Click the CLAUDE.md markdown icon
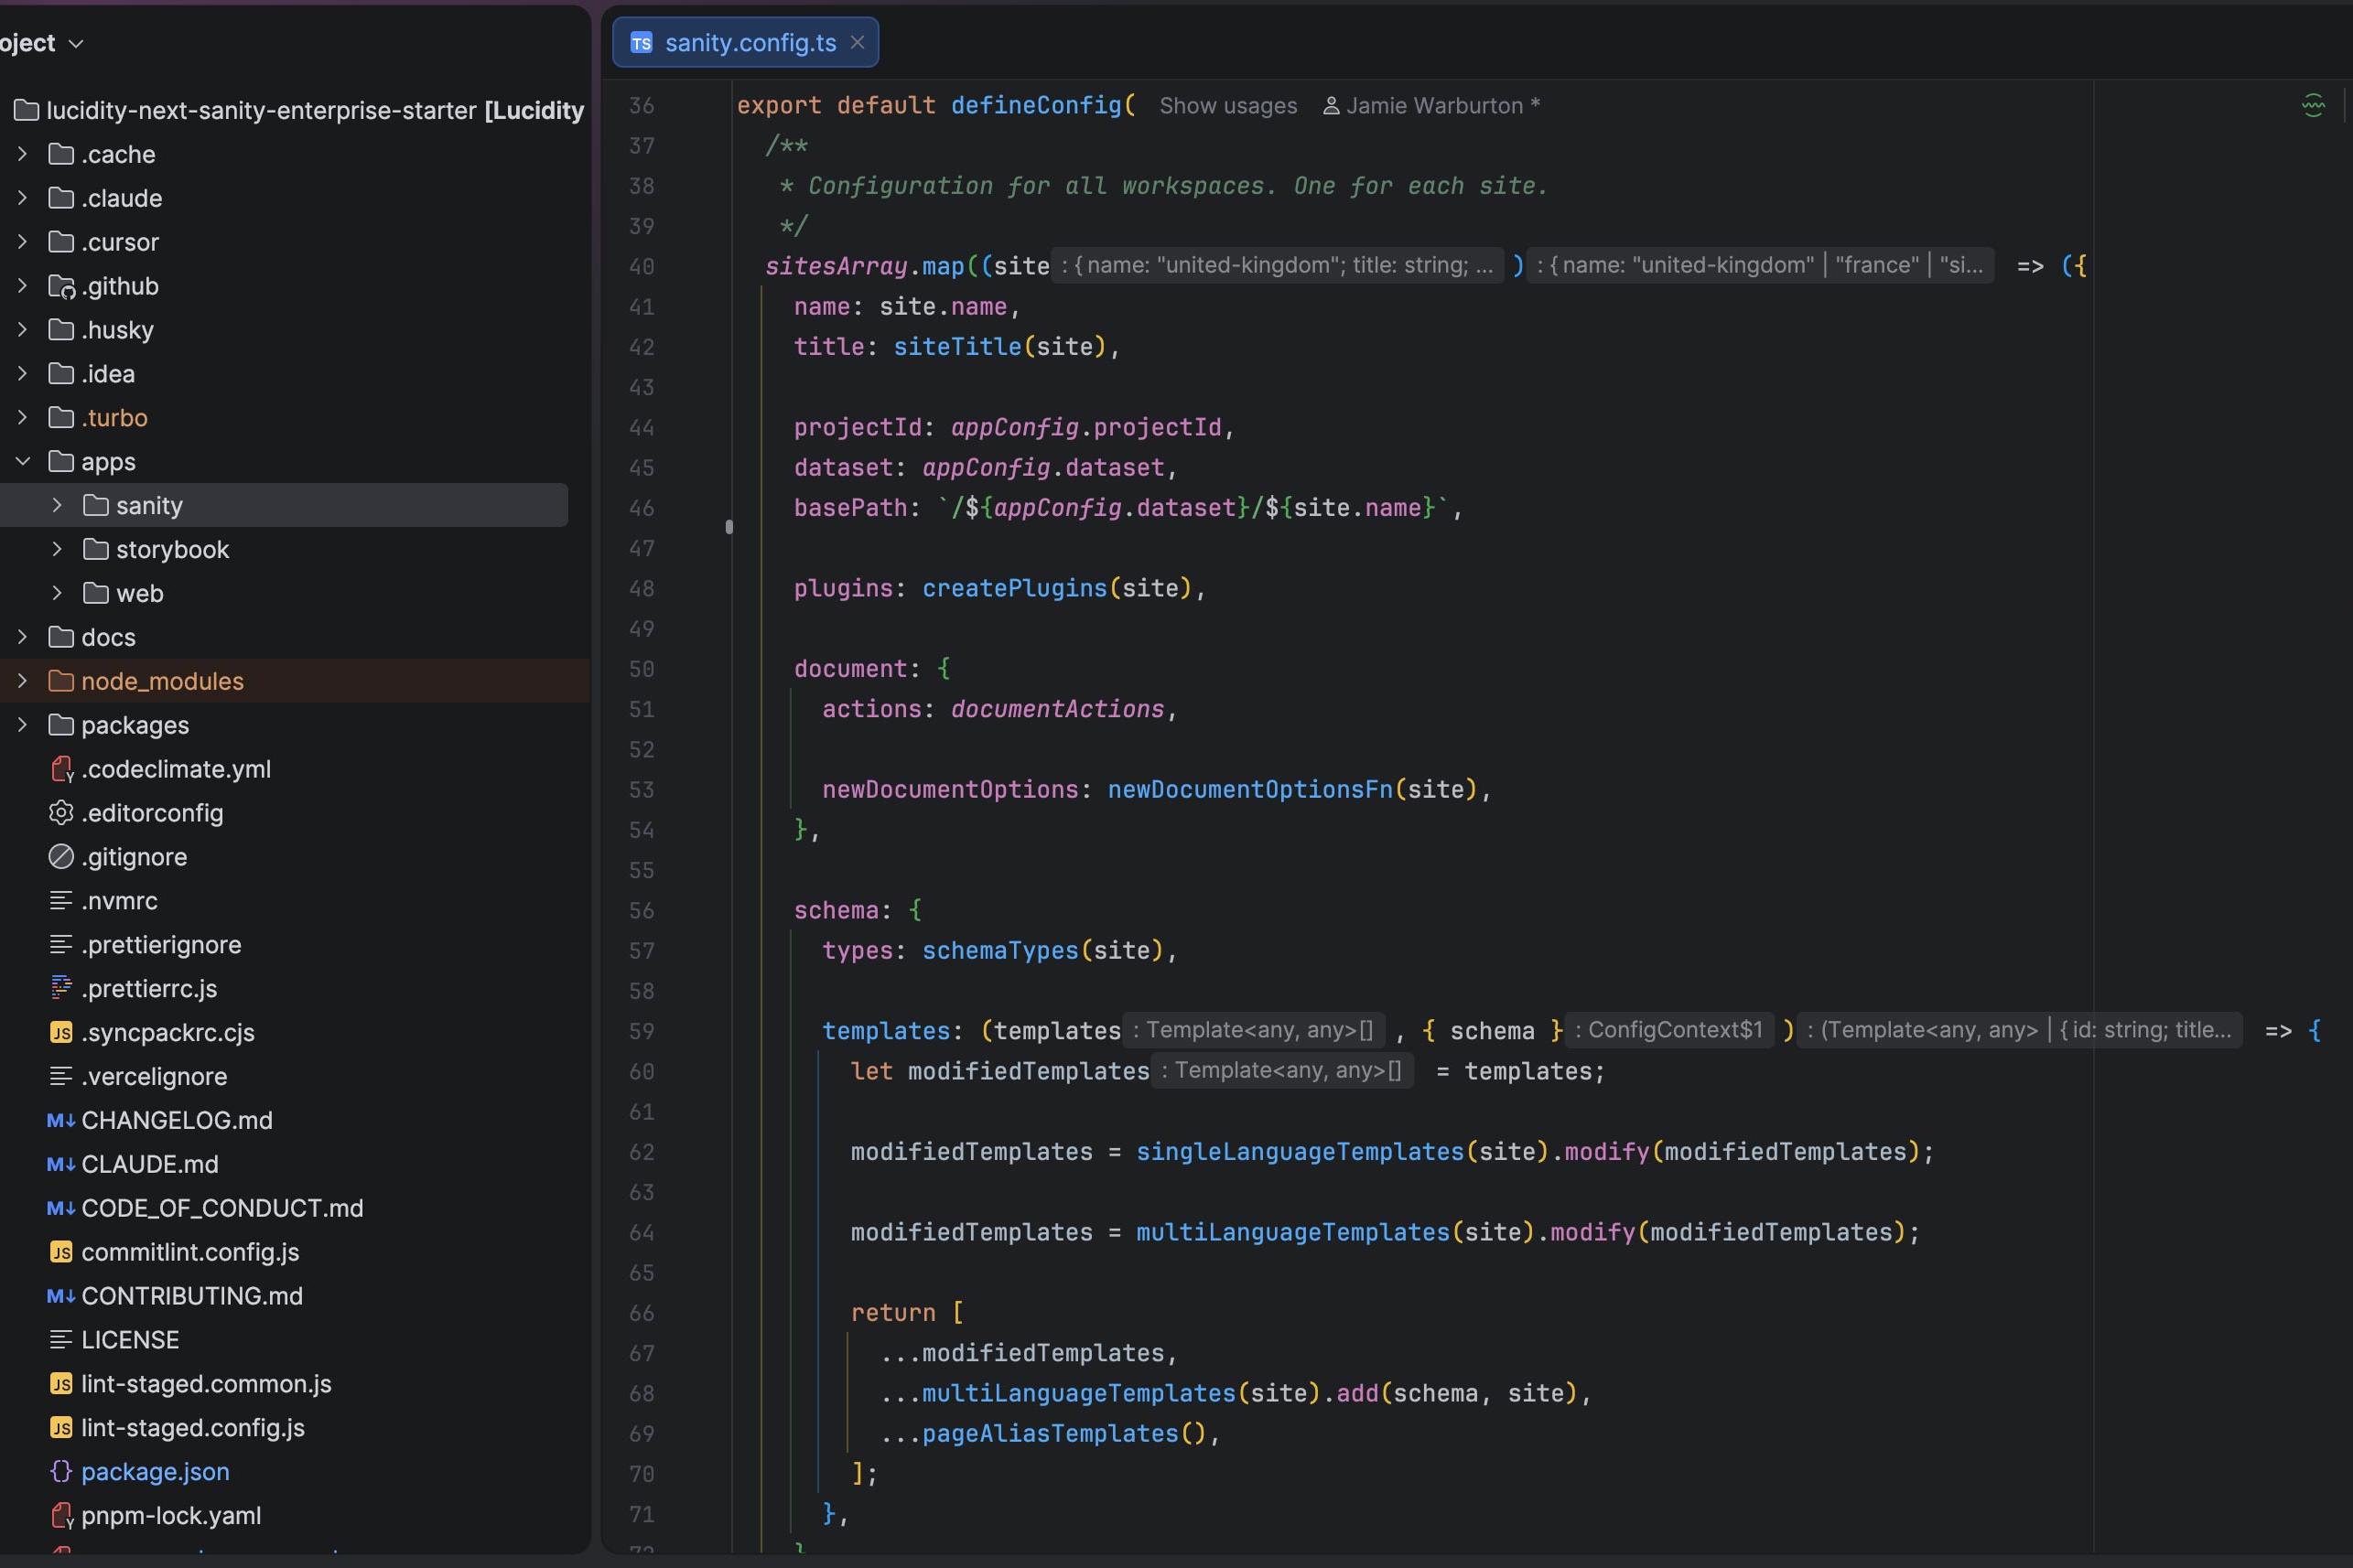This screenshot has height=1568, width=2353. [x=61, y=1164]
